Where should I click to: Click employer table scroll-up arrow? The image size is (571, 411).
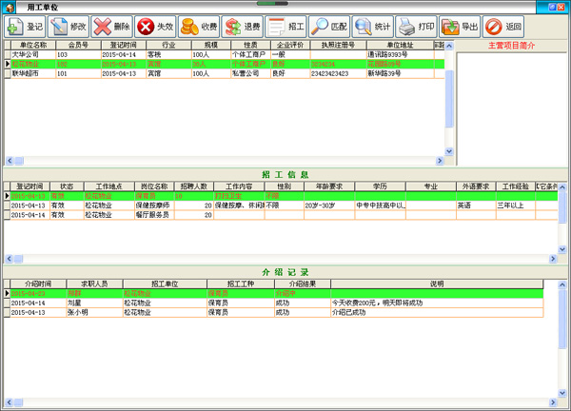click(x=449, y=46)
